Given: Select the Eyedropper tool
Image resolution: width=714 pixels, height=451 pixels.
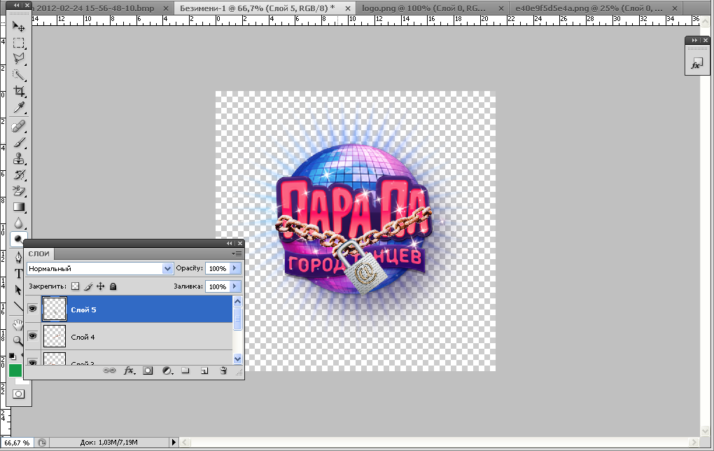Looking at the screenshot, I should [18, 108].
